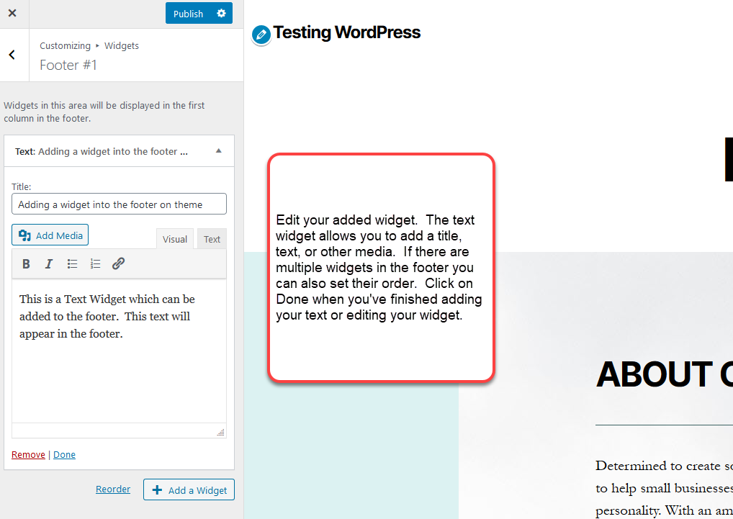Insert a bulleted list
This screenshot has height=519, width=733.
point(72,264)
